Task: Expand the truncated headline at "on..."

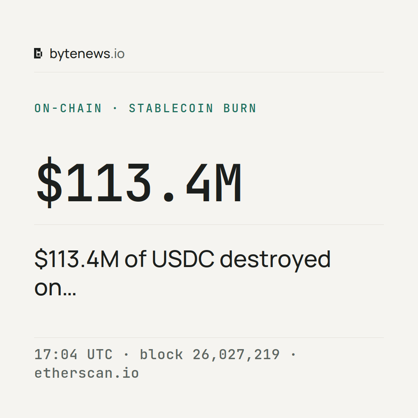Action: [55, 288]
